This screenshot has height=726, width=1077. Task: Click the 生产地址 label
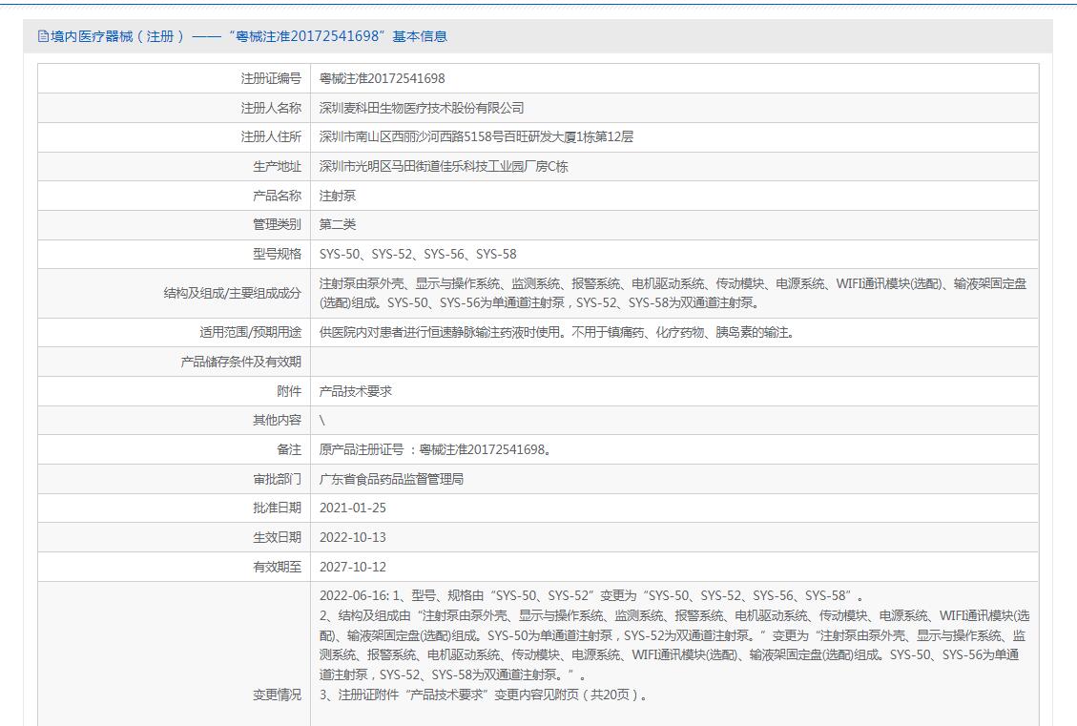(277, 166)
